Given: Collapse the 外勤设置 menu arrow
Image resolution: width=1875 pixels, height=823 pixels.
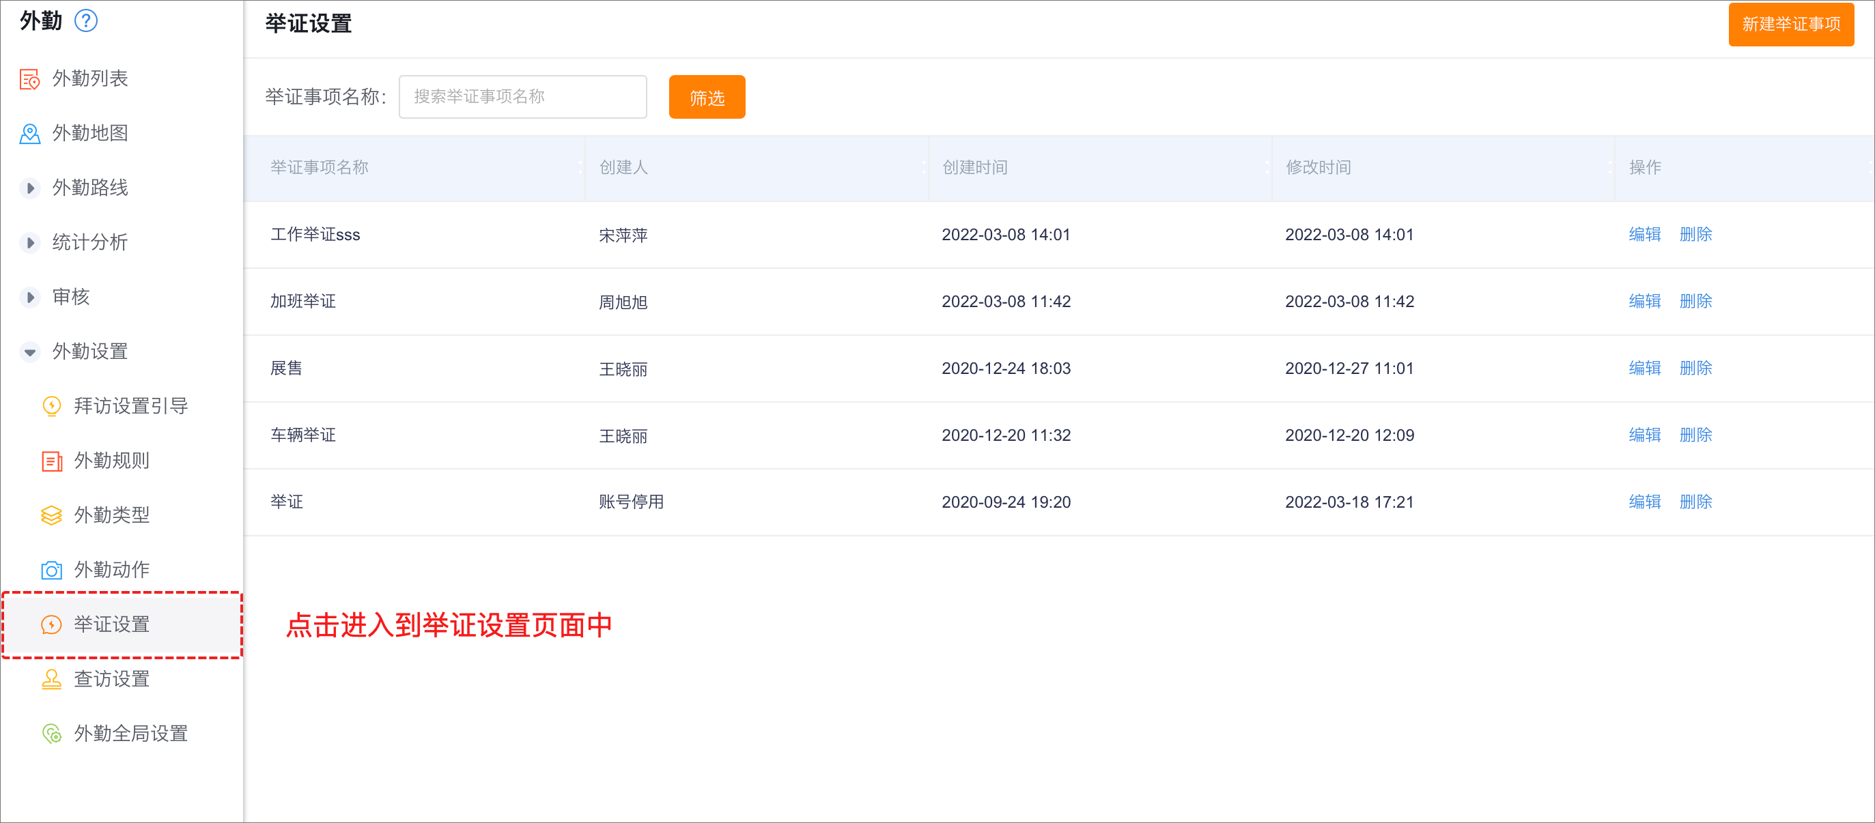Looking at the screenshot, I should coord(30,352).
